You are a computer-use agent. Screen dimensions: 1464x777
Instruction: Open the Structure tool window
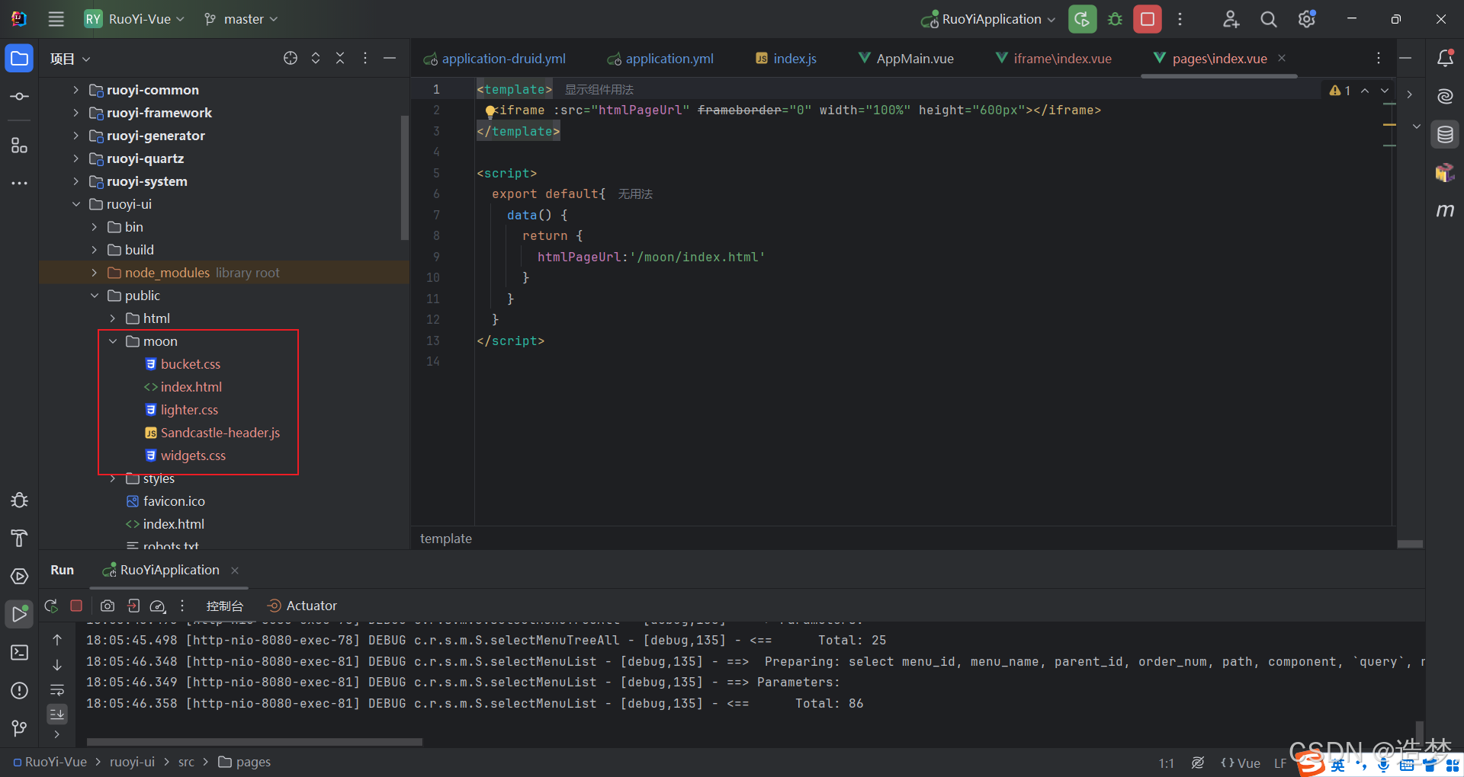pos(20,145)
